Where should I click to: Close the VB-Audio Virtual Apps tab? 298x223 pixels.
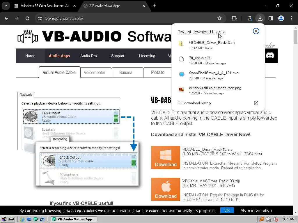144,6
